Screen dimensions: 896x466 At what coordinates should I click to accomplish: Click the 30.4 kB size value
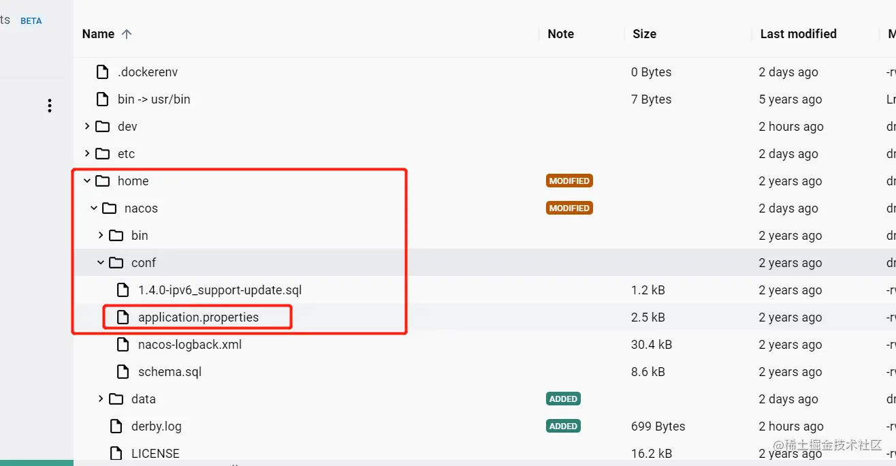652,345
